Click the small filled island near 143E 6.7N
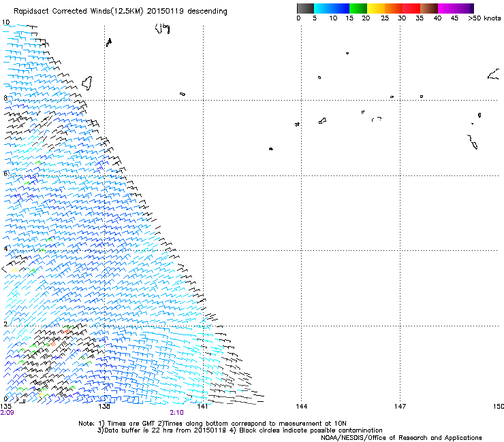 (271, 149)
